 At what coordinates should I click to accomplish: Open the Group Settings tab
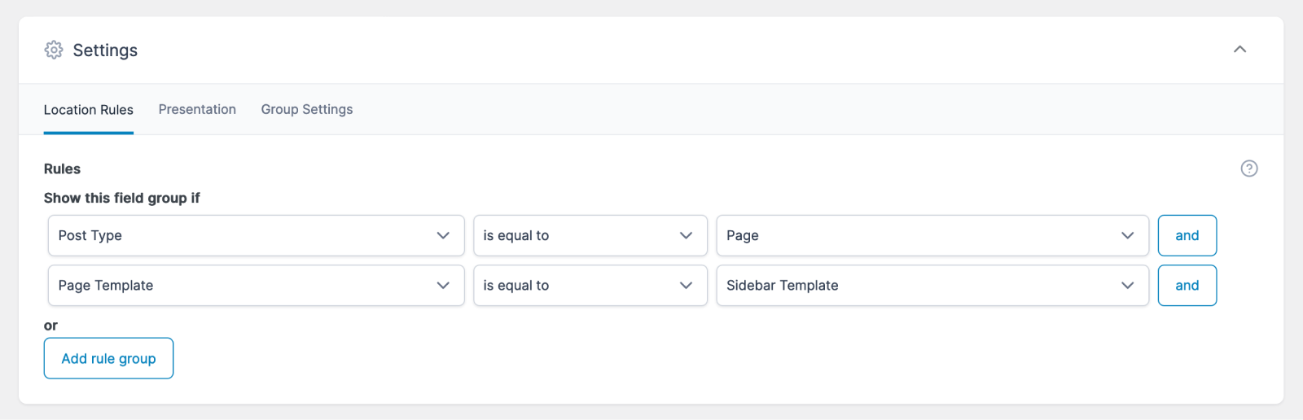tap(306, 109)
